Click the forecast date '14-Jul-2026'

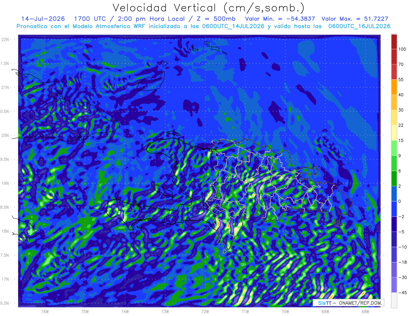[x=43, y=19]
